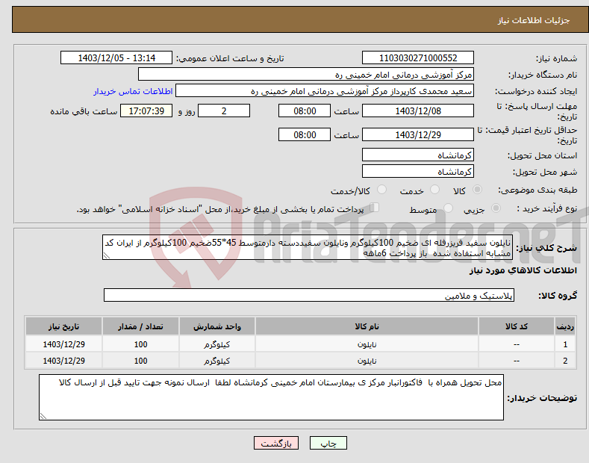This screenshot has width=589, height=463.
Task: Click the date 1403/12/29 in table row 1
Action: tap(64, 344)
